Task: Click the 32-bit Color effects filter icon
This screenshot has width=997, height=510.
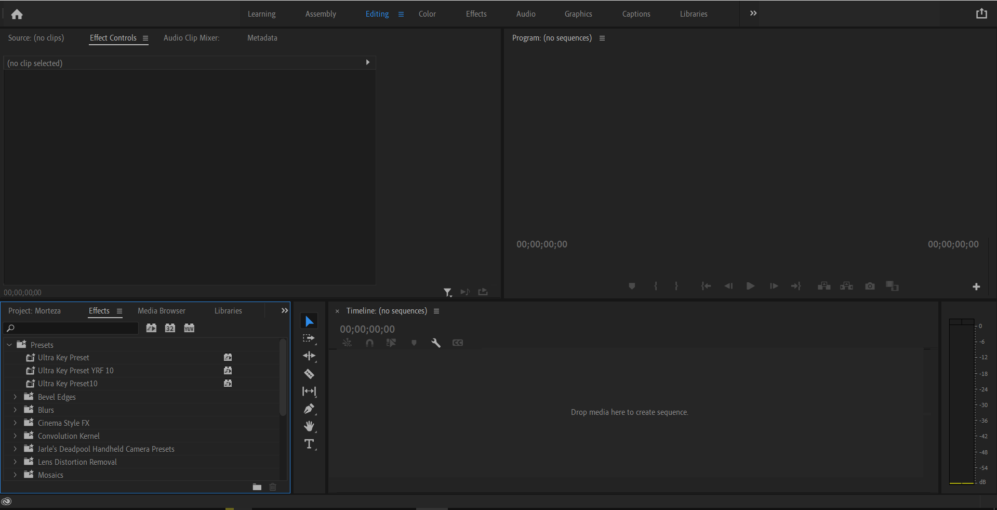Action: (x=170, y=328)
